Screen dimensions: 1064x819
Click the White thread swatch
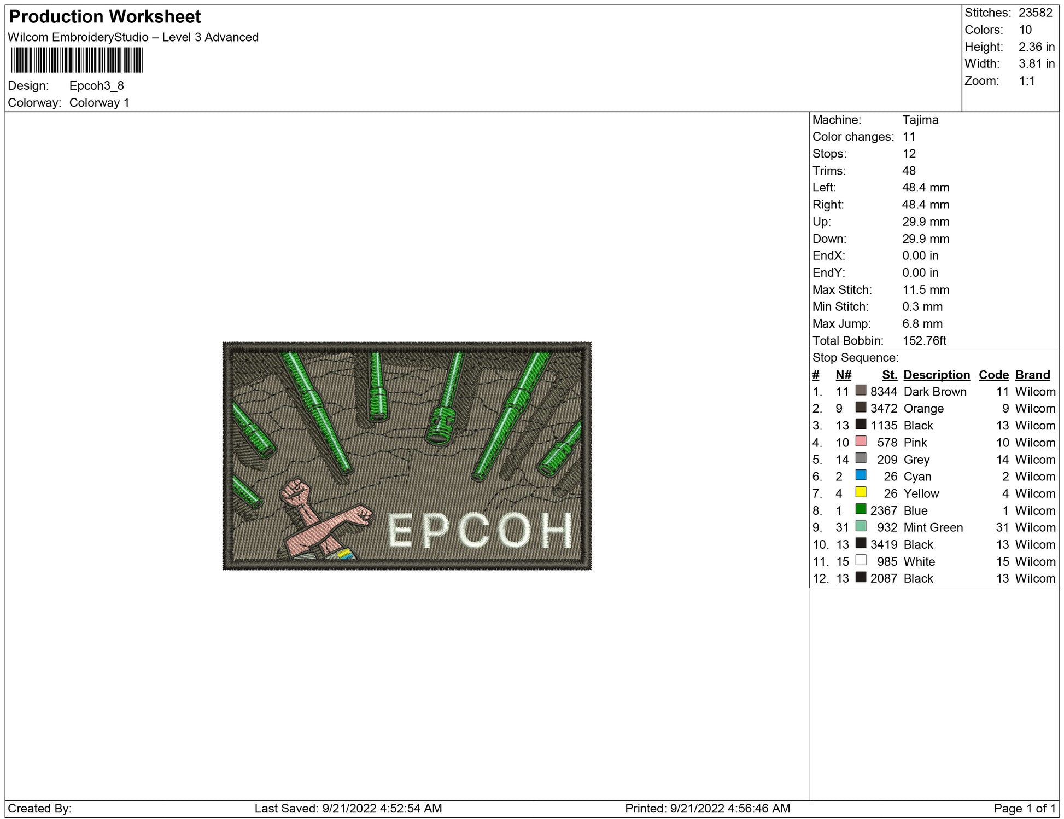click(x=861, y=560)
